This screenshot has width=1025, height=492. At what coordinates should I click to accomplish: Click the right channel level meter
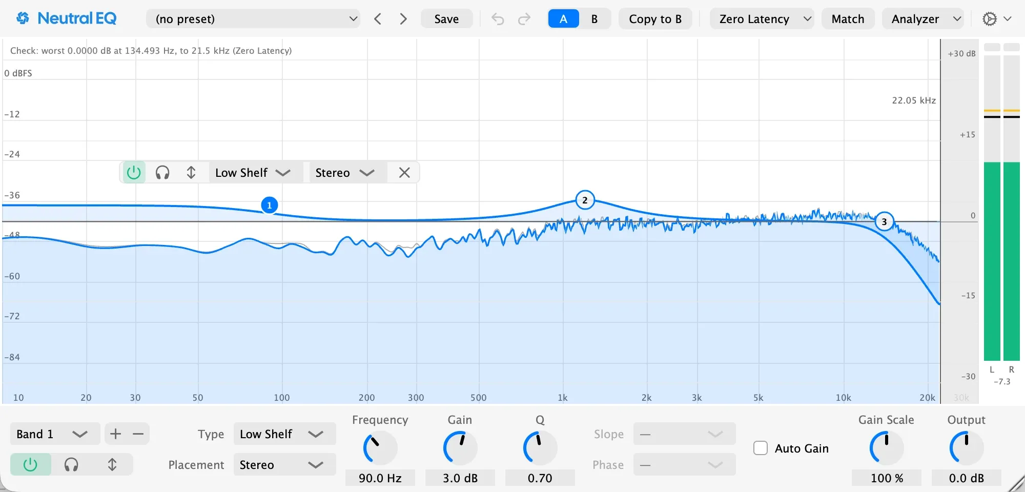[1012, 208]
